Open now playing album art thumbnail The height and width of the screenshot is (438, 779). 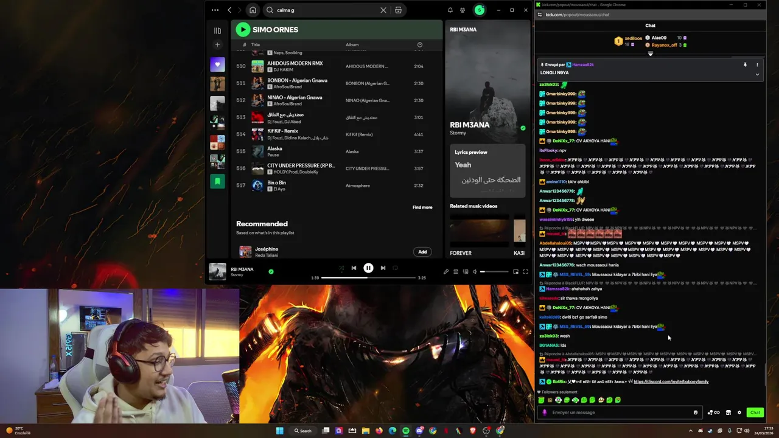217,271
